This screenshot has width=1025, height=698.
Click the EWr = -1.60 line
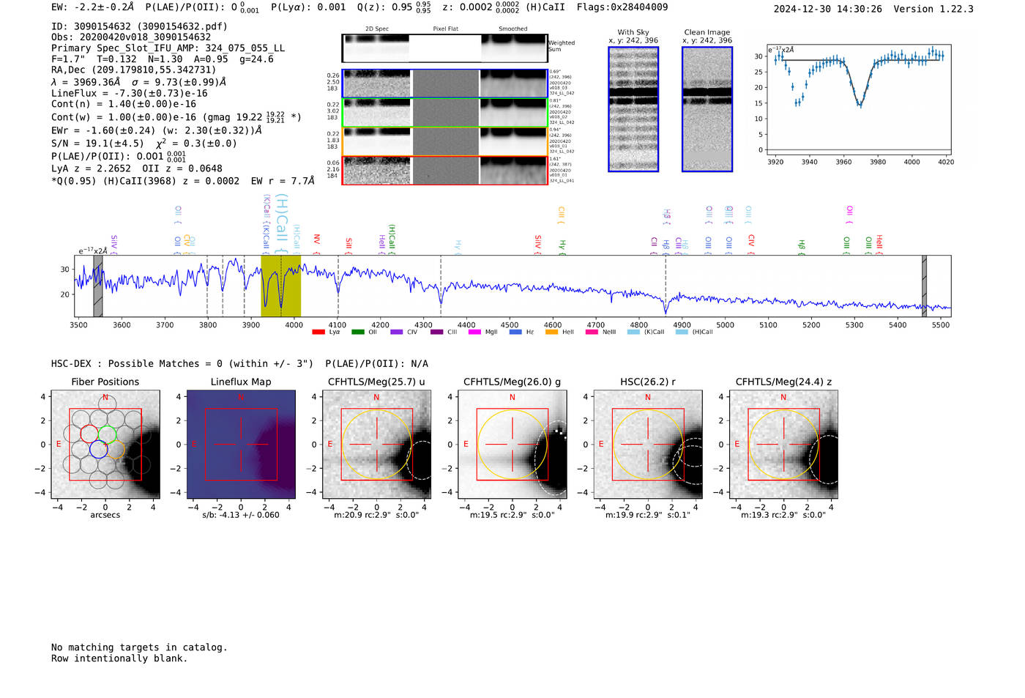point(156,130)
